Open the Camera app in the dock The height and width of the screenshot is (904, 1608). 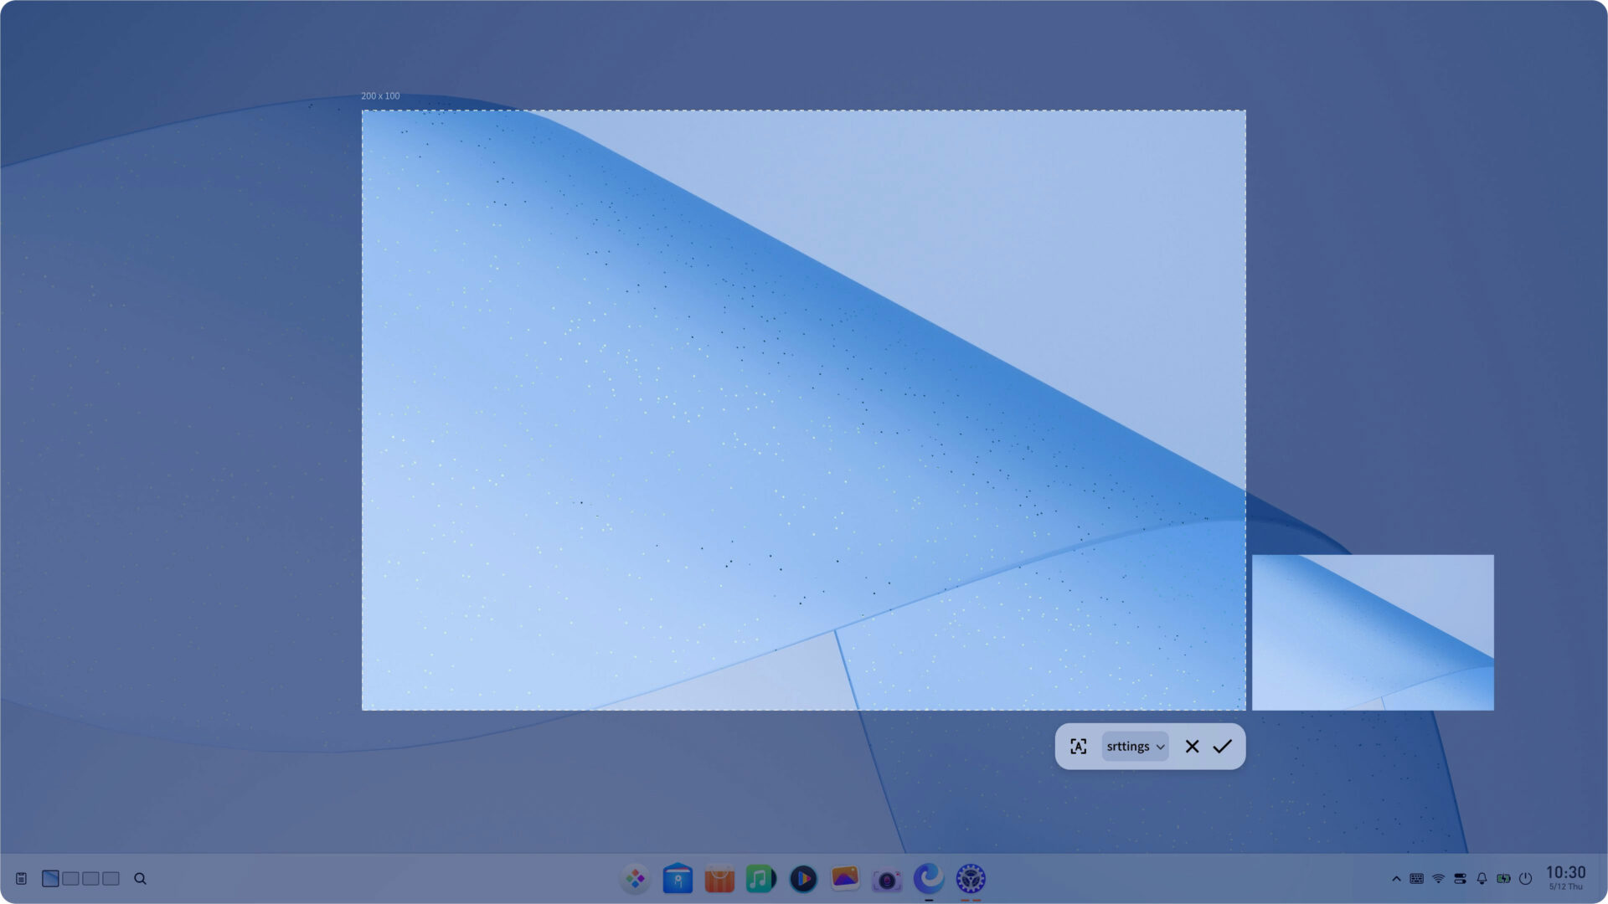click(x=886, y=879)
